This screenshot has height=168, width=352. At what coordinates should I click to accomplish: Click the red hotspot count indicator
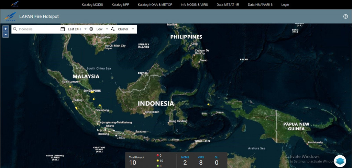coord(157,155)
